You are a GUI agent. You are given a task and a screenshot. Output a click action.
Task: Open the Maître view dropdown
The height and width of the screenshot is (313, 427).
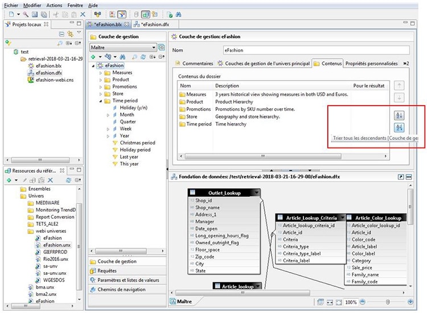(123, 48)
